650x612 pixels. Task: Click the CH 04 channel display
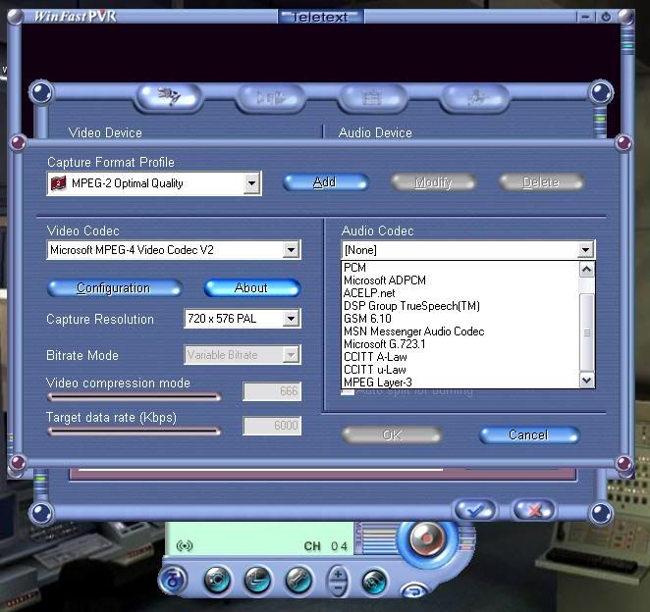(326, 546)
